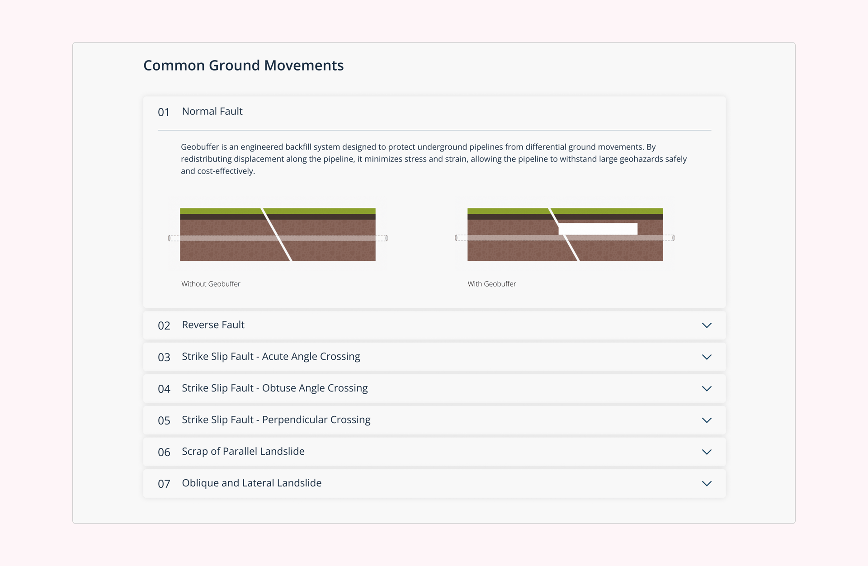Image resolution: width=868 pixels, height=566 pixels.
Task: Expand Scrap of Parallel Landslide chevron
Action: point(707,452)
